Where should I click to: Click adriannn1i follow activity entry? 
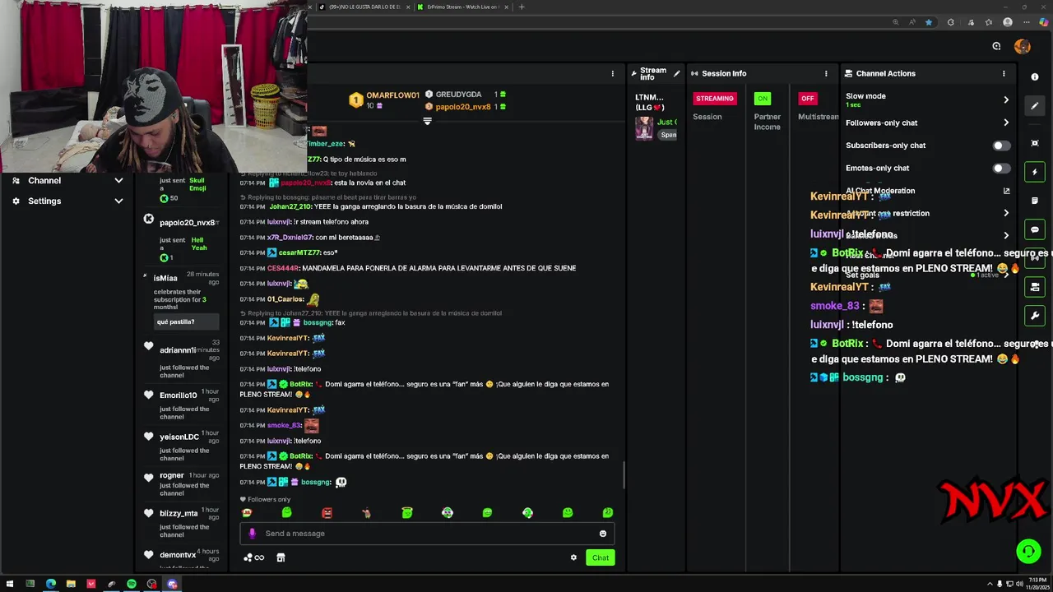click(x=181, y=358)
